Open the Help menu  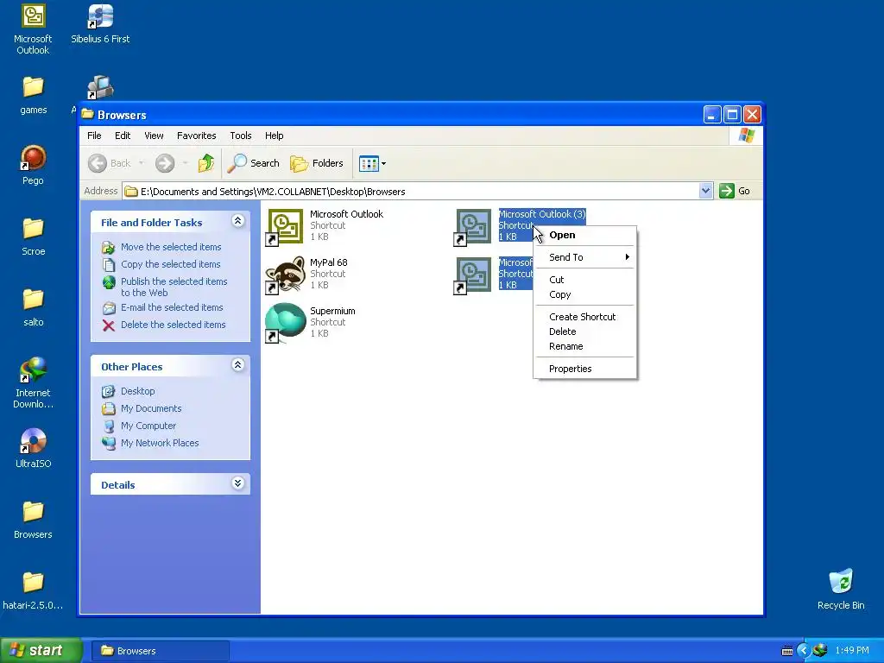(274, 136)
